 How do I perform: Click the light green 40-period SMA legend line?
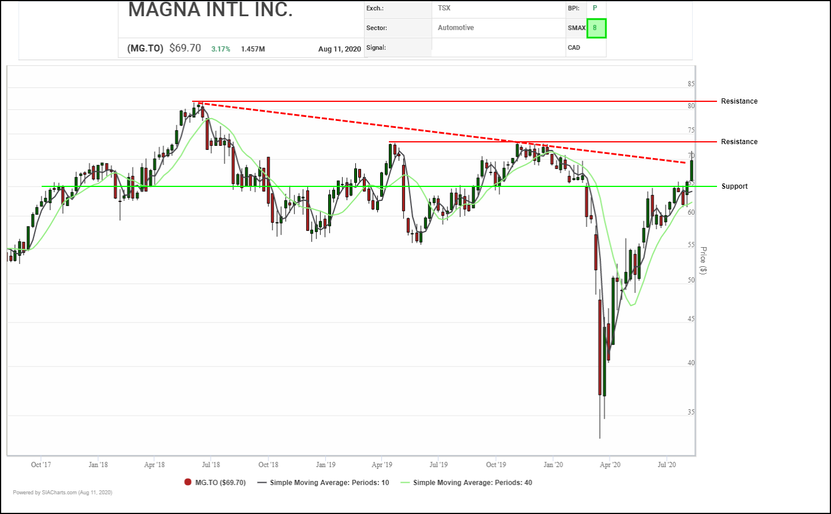pyautogui.click(x=405, y=483)
